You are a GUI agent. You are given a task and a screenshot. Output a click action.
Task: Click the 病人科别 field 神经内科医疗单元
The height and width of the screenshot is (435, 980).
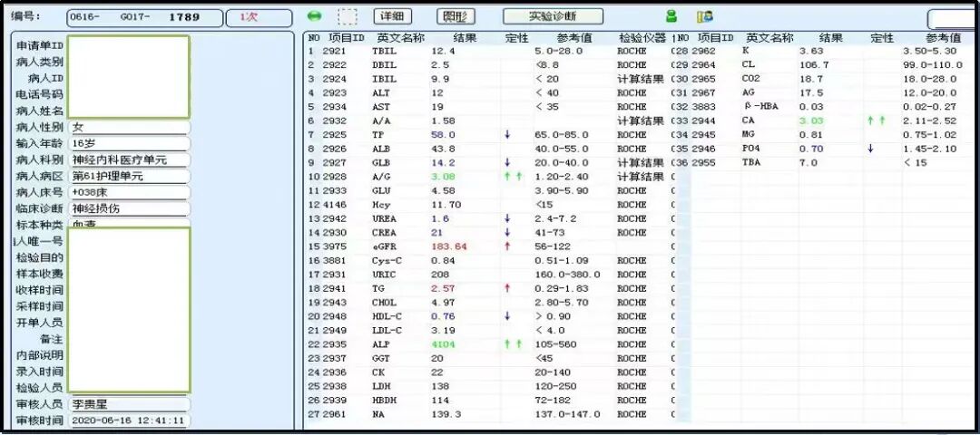point(128,159)
